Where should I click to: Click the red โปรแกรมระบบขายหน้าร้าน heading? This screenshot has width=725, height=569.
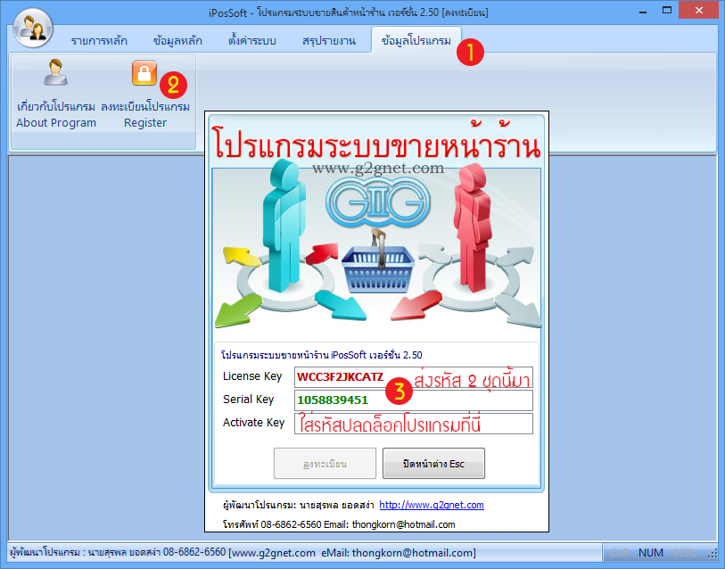[376, 140]
